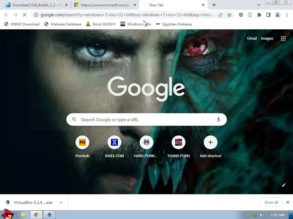Bookmark this tab with the star icon
Screen dimensions: 293x219
229,15
